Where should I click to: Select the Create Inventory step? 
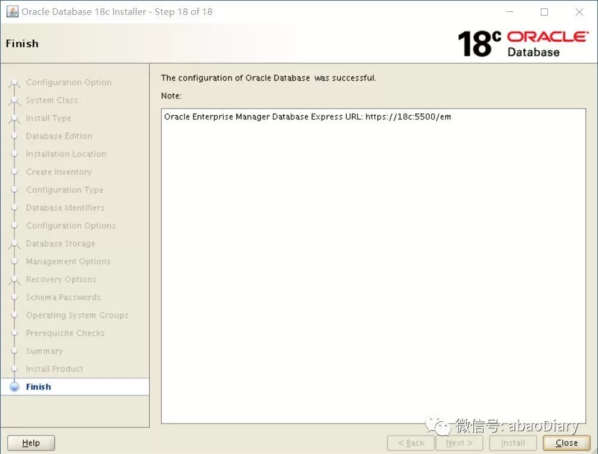click(58, 172)
